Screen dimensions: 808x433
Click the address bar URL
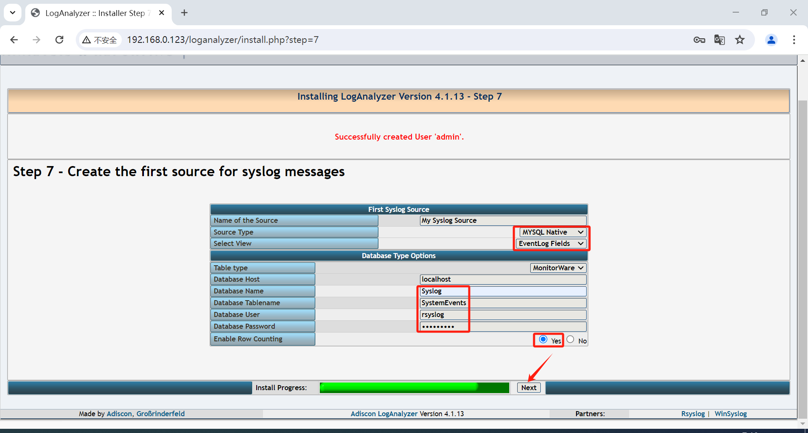223,40
